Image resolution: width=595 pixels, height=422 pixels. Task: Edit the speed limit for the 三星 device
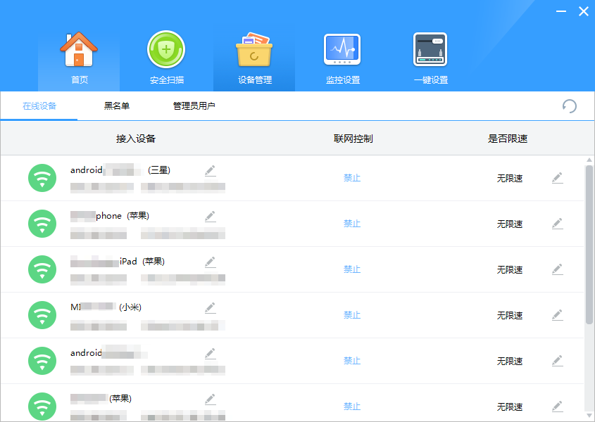pyautogui.click(x=557, y=178)
